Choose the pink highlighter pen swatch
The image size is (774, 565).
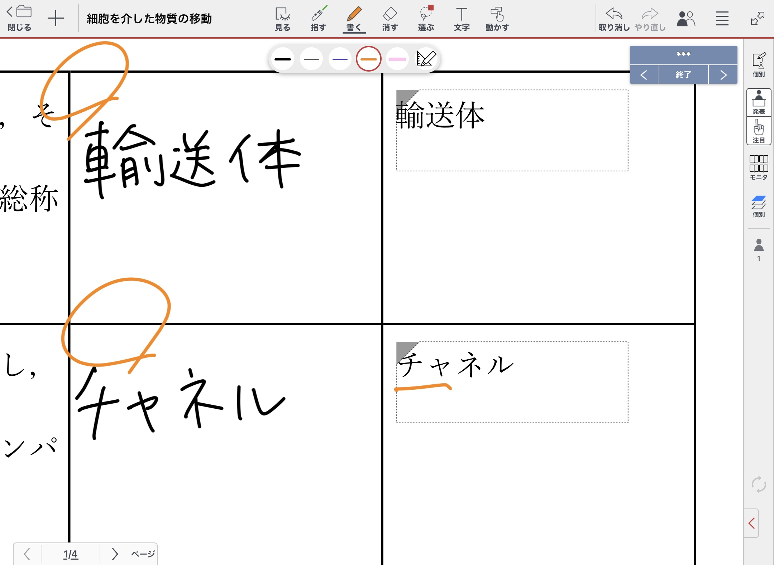coord(397,59)
